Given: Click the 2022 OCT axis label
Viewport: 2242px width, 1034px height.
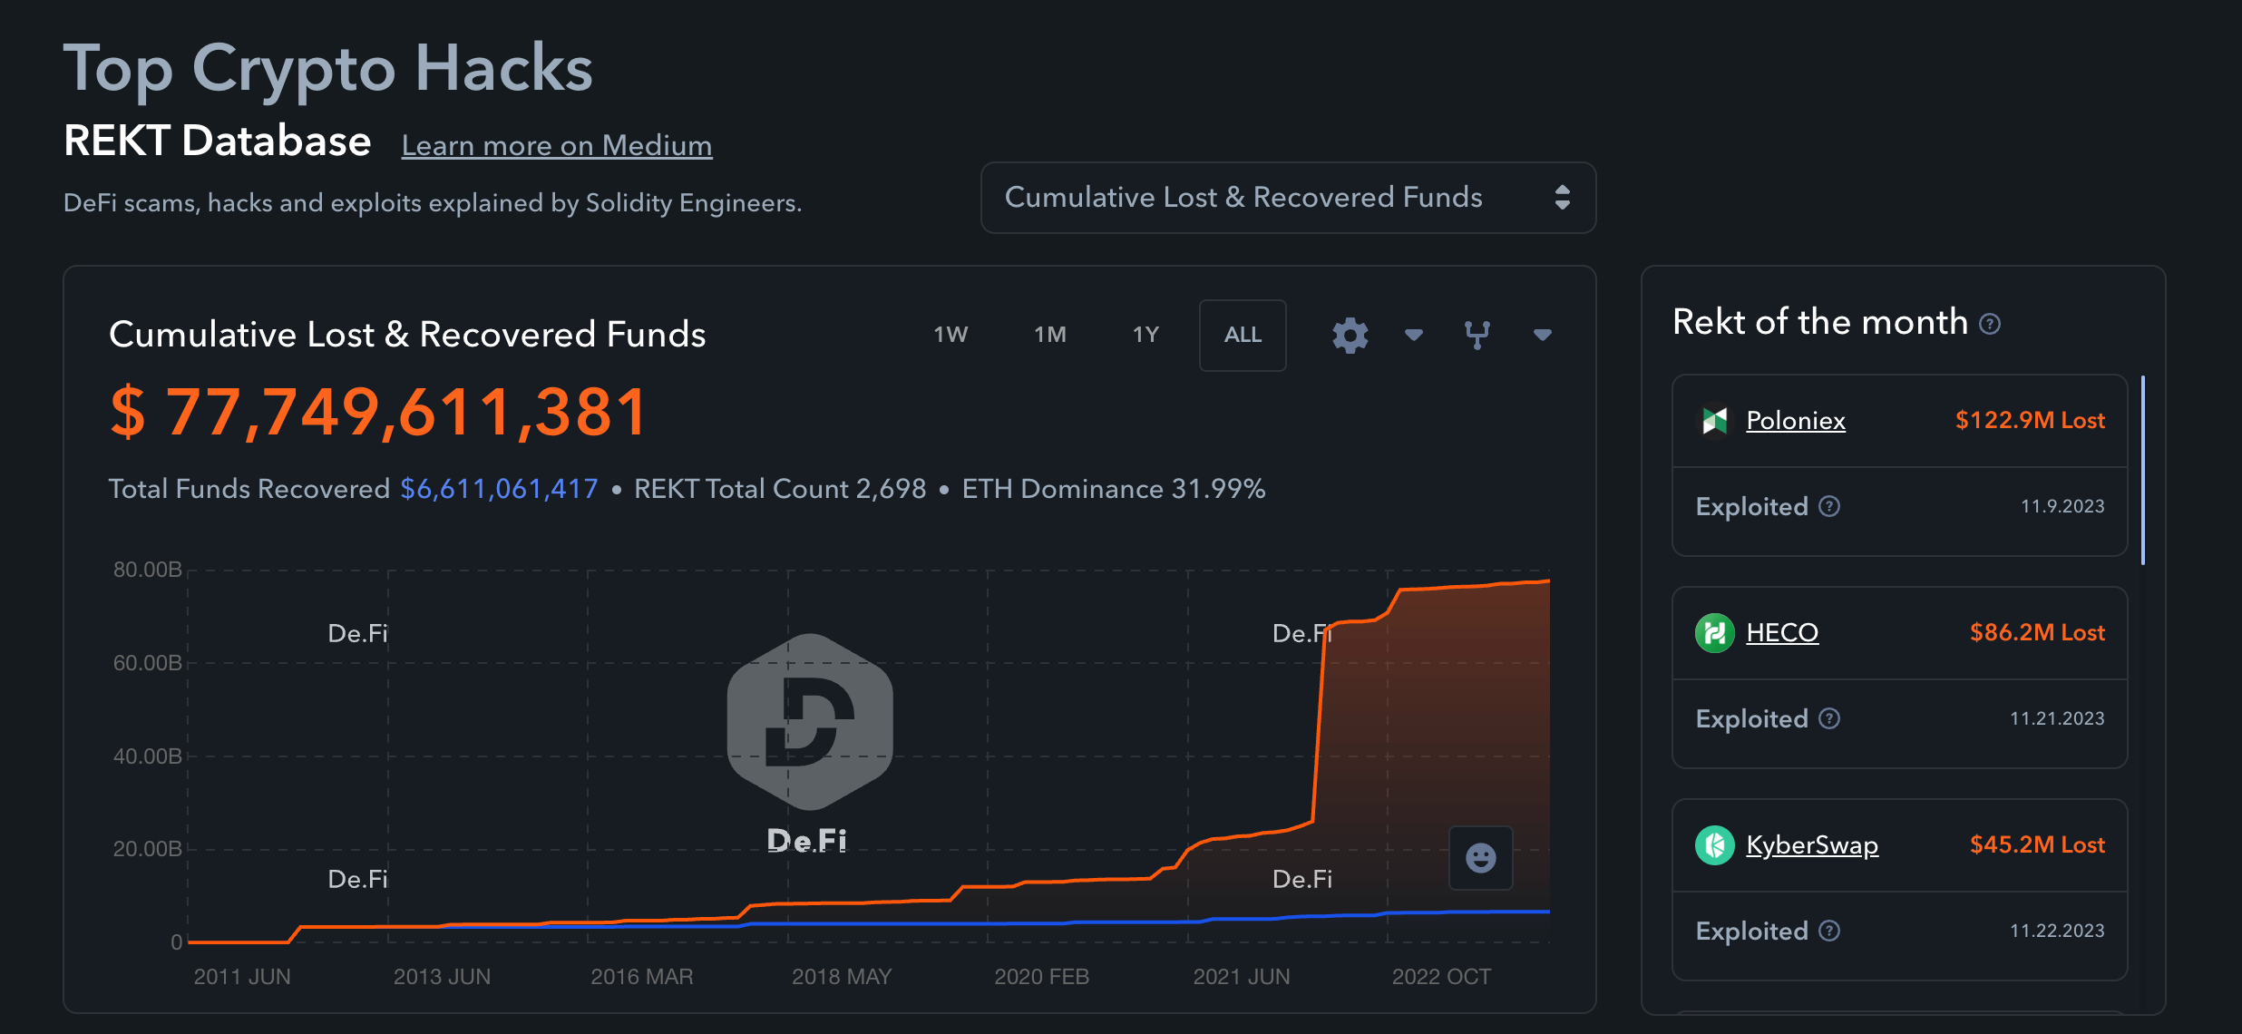Looking at the screenshot, I should tap(1441, 977).
